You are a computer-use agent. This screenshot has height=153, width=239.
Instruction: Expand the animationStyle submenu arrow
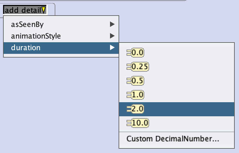(112, 36)
